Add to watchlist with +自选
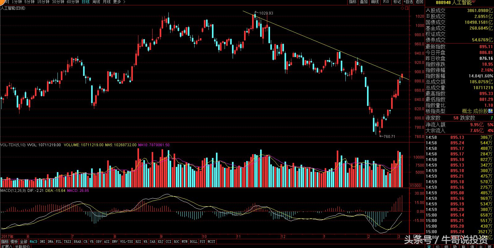This screenshot has width=494, height=248. 408,2
